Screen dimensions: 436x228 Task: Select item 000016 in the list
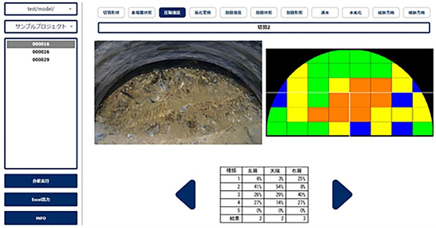pos(40,45)
